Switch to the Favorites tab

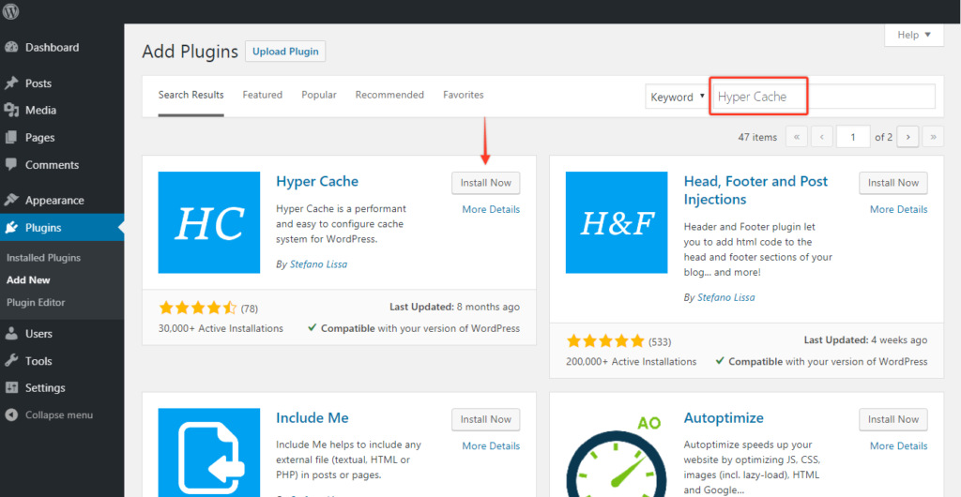tap(464, 96)
